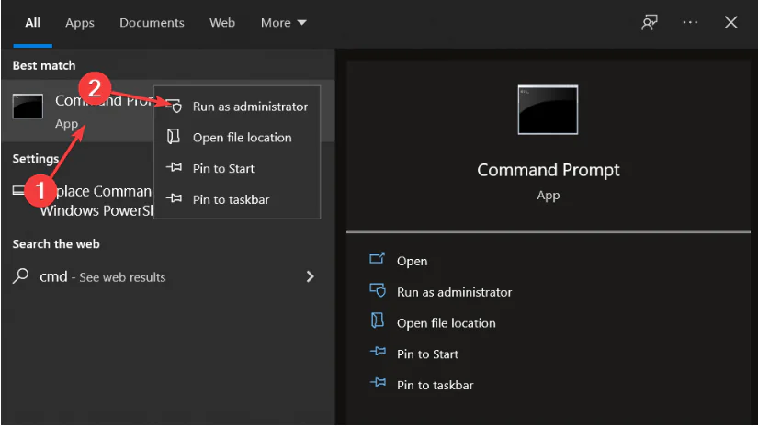Click the large Command Prompt icon in preview pane
The image size is (758, 427).
[548, 112]
